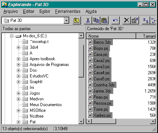Image resolution: width=158 pixels, height=133 pixels.
Task: Switch to Large Icons view
Action: pyautogui.click(x=146, y=20)
